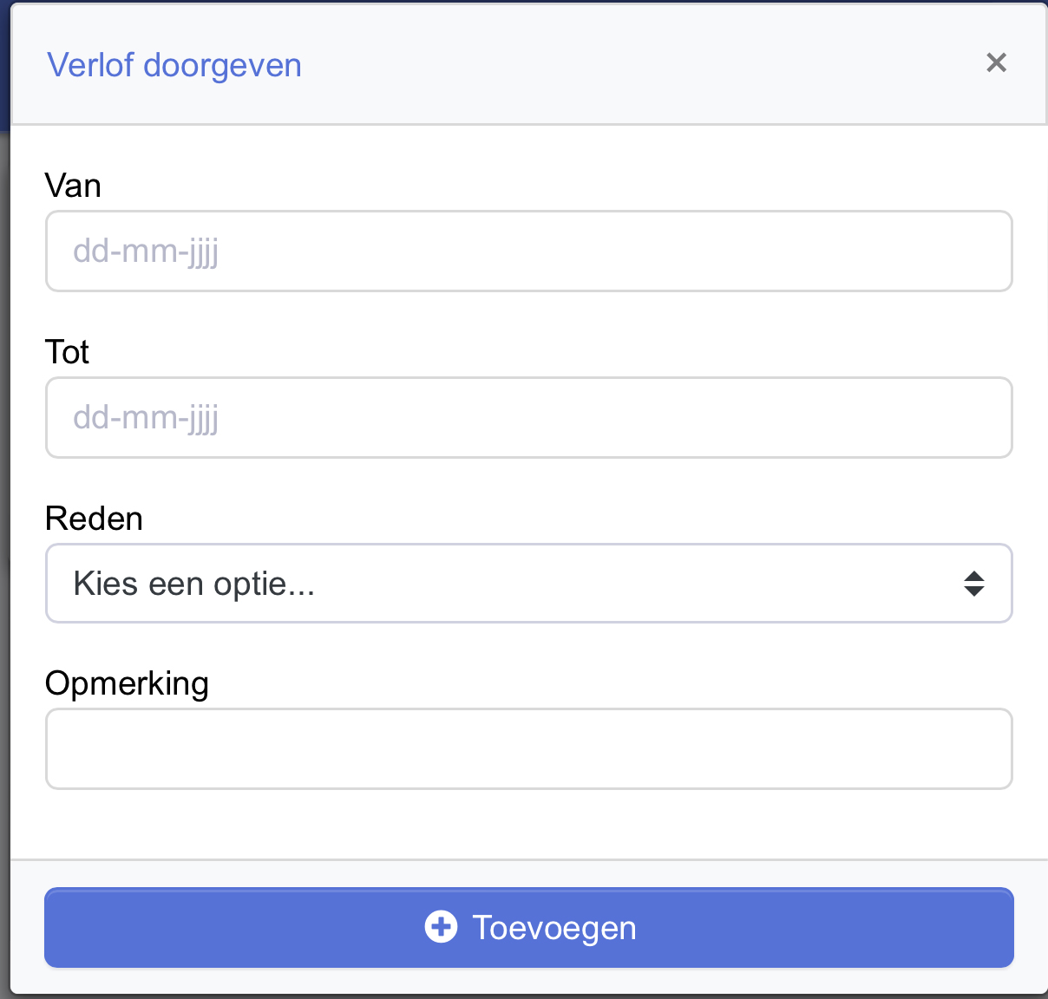Click the Tot field label
Screen dimensions: 1048x999
(67, 352)
